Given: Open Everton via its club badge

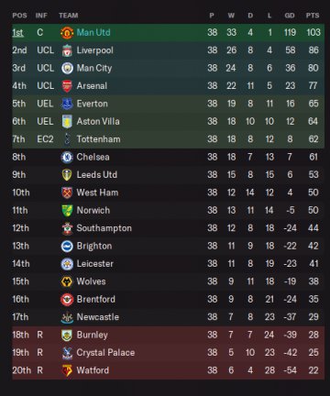Looking at the screenshot, I should pos(67,104).
